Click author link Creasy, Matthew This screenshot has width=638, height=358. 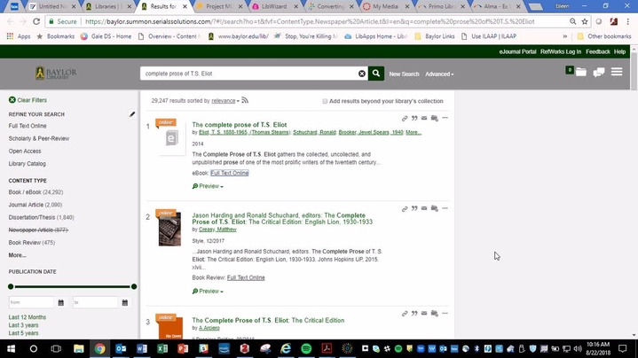(x=217, y=230)
